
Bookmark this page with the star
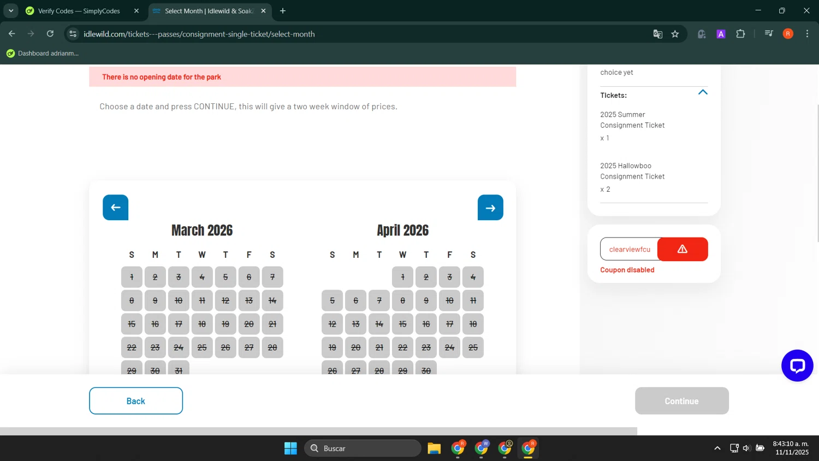(x=675, y=34)
